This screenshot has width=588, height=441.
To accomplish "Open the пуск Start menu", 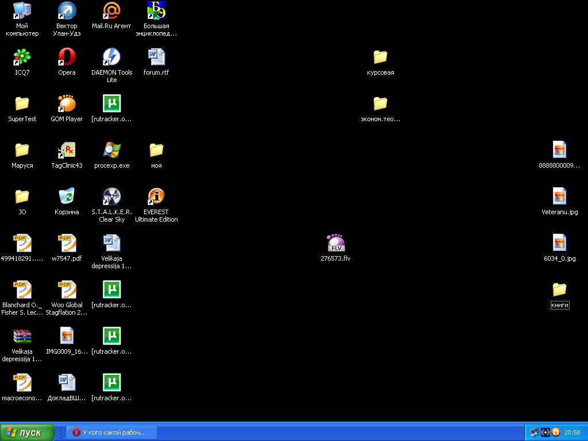I will click(27, 432).
